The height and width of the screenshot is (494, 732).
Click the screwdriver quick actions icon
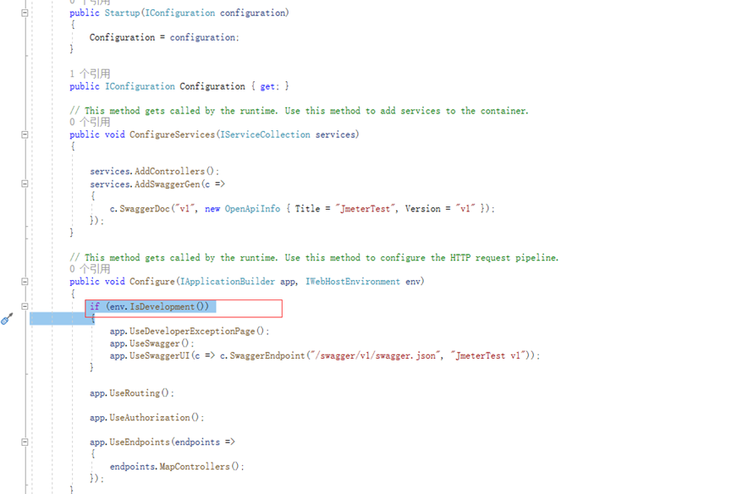(x=7, y=319)
